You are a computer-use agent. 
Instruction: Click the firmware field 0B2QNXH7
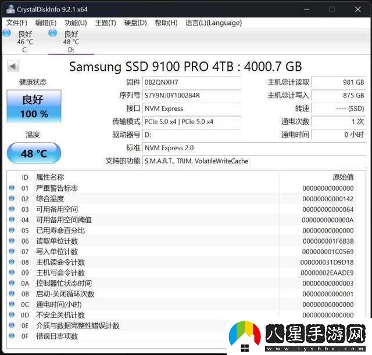point(192,82)
